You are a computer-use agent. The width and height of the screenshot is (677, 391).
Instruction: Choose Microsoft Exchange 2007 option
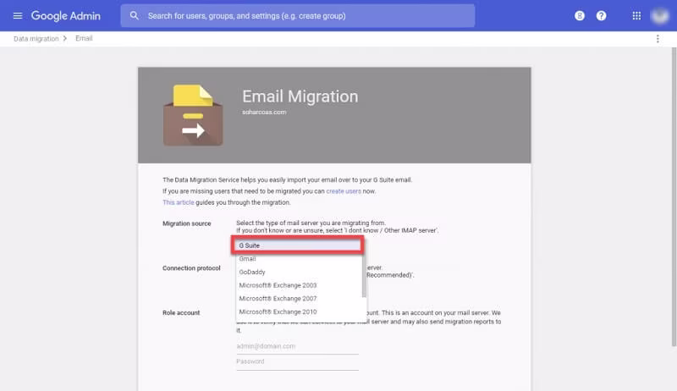pyautogui.click(x=299, y=299)
